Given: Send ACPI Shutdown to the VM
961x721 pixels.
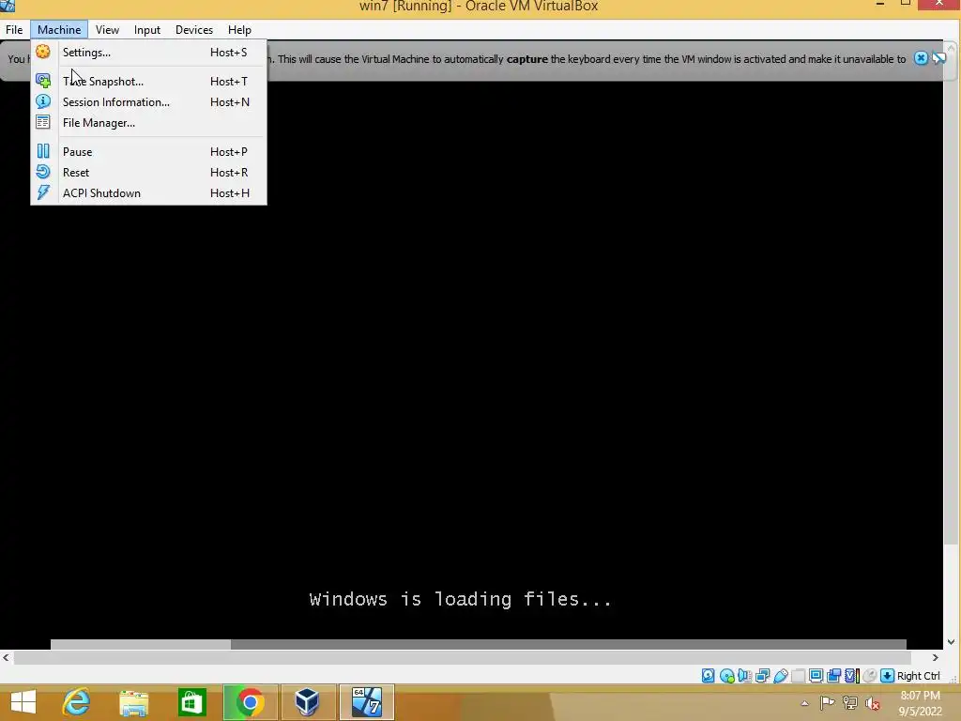Looking at the screenshot, I should tap(148, 193).
